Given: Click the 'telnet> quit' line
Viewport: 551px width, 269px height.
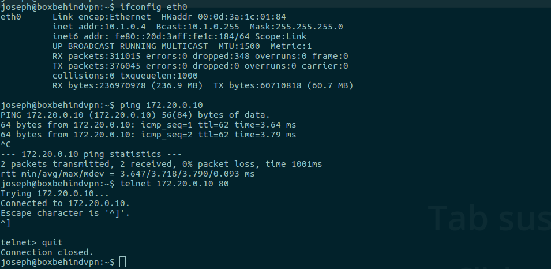Looking at the screenshot, I should (x=32, y=242).
